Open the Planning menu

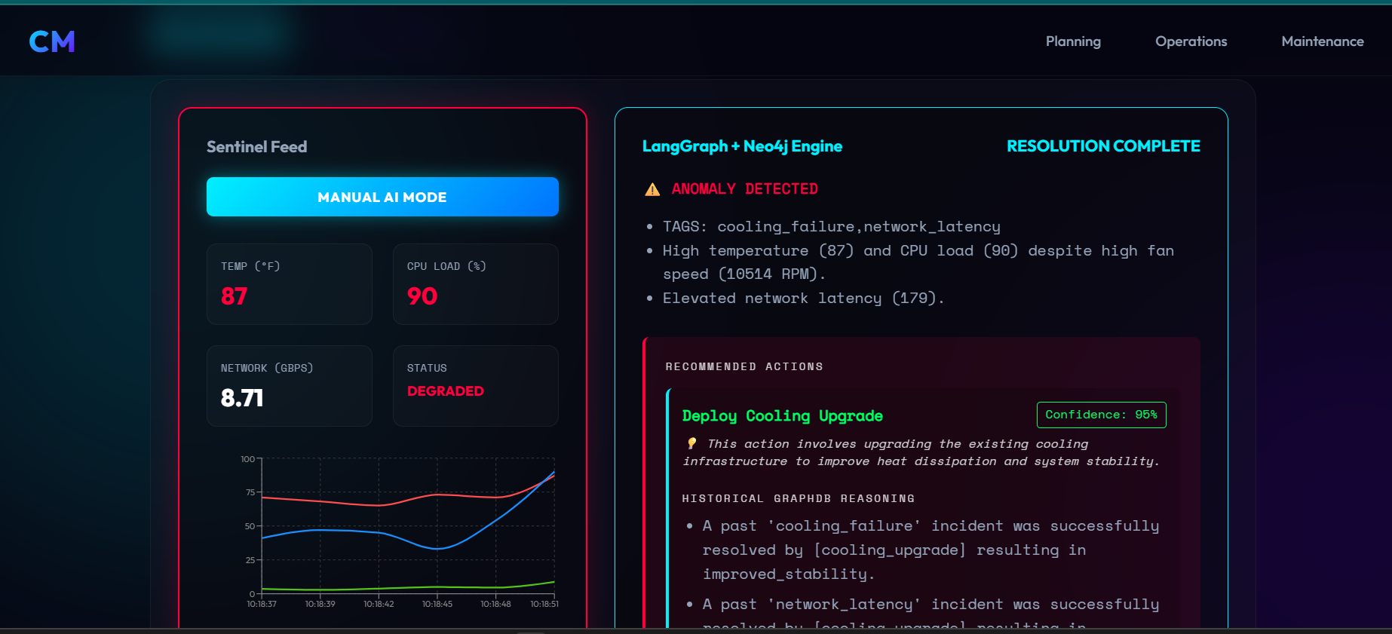(x=1073, y=41)
